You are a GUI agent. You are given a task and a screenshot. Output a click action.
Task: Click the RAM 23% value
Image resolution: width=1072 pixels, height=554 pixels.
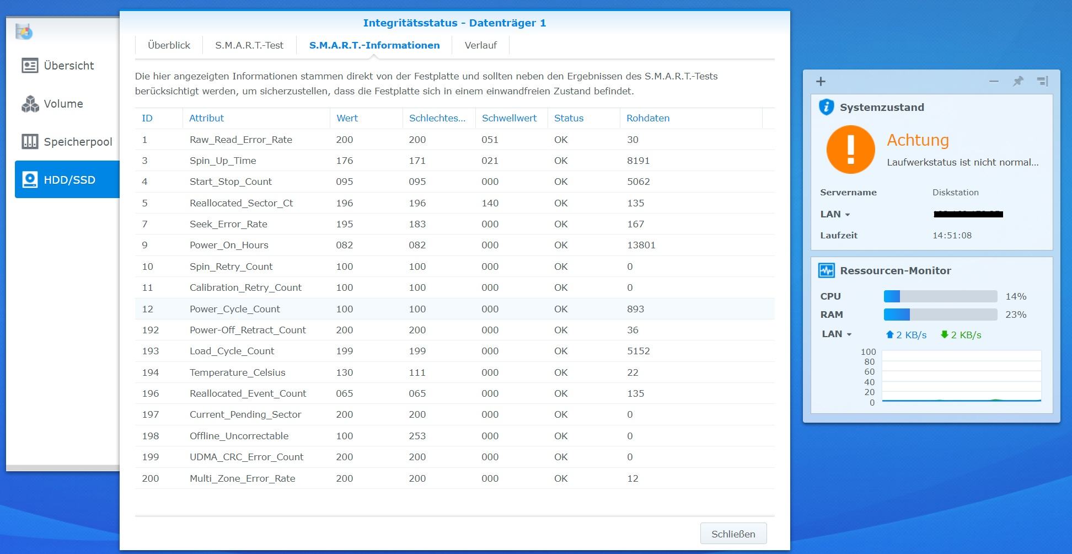(1016, 315)
